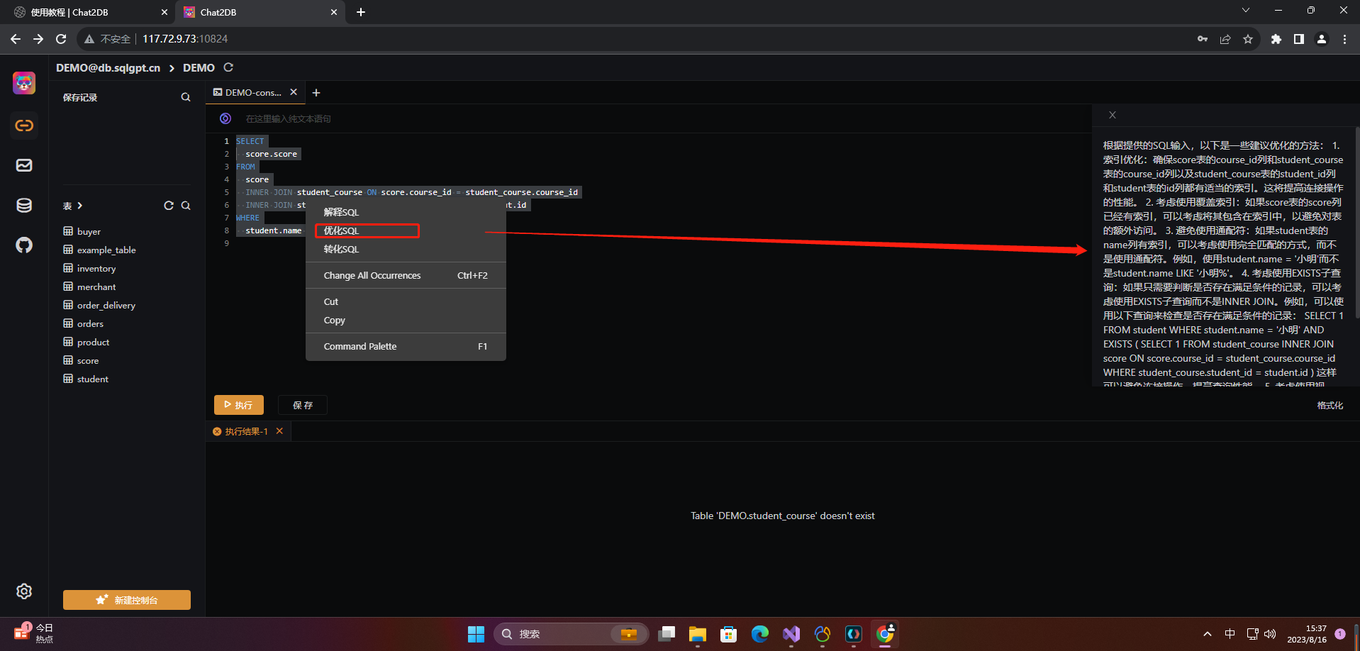Bookmark this page with the star icon
Viewport: 1360px width, 651px height.
point(1248,39)
